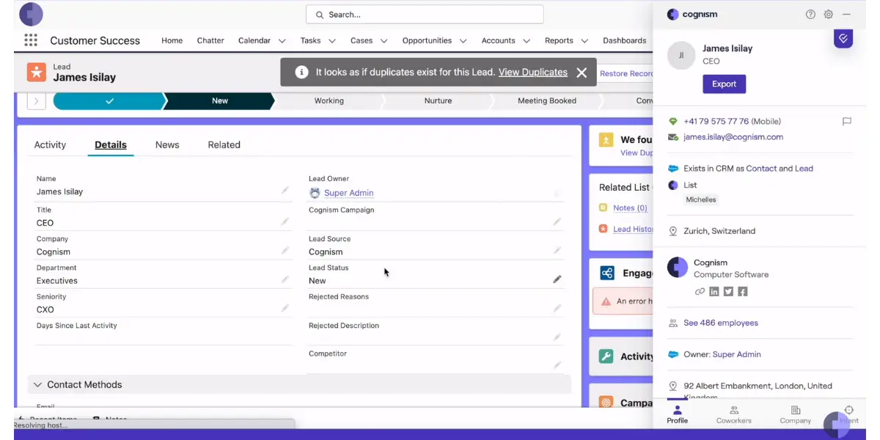Click View Duplicates link in toast

click(533, 73)
